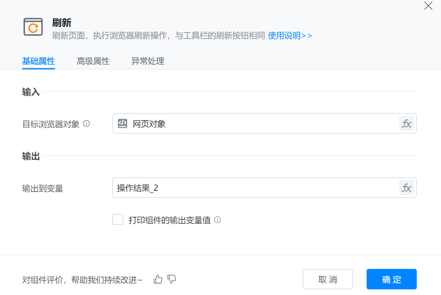The height and width of the screenshot is (295, 441).
Task: Click the code icon before 网页对象
Action: click(x=123, y=124)
